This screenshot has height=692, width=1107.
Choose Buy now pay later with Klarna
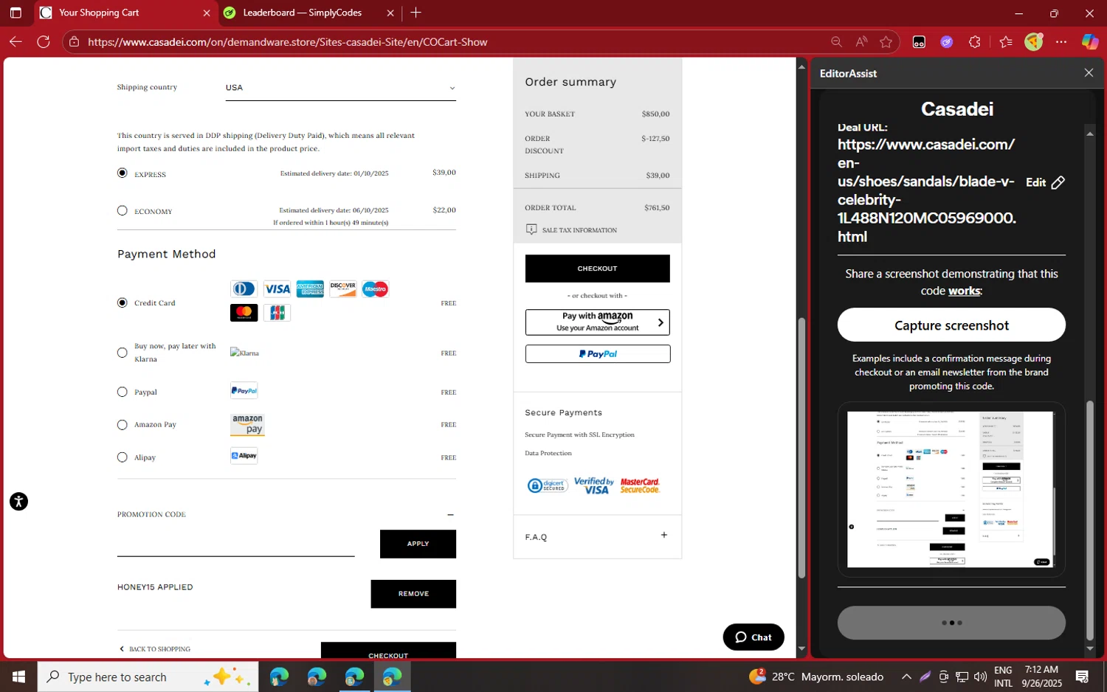[x=123, y=353]
